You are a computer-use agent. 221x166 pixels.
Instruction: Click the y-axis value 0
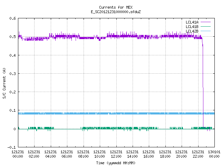15,129
